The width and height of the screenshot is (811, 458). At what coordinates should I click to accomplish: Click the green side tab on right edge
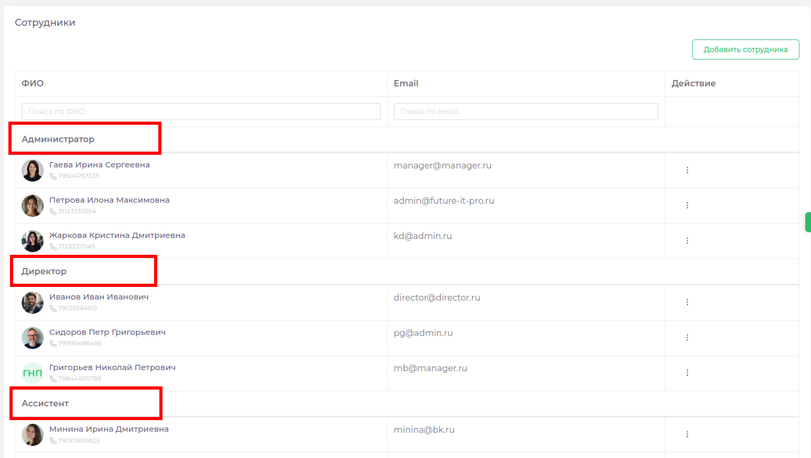coord(808,222)
